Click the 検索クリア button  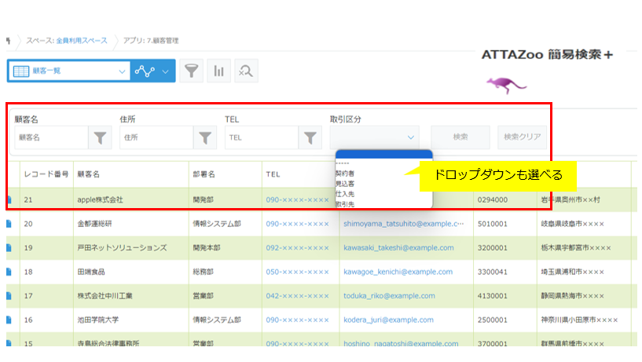522,137
